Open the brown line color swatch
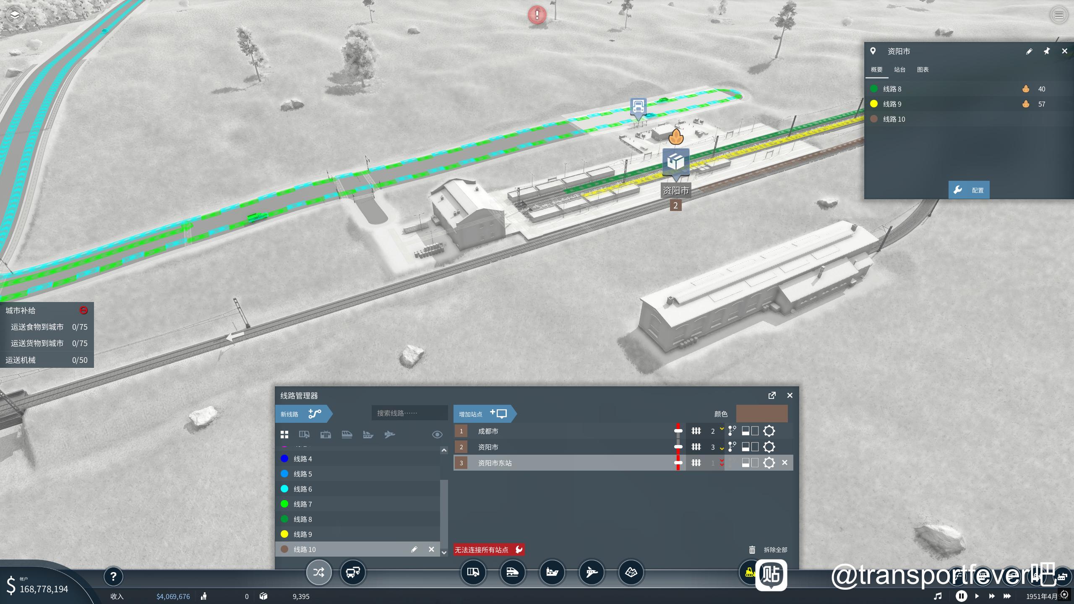This screenshot has width=1074, height=604. pos(762,414)
